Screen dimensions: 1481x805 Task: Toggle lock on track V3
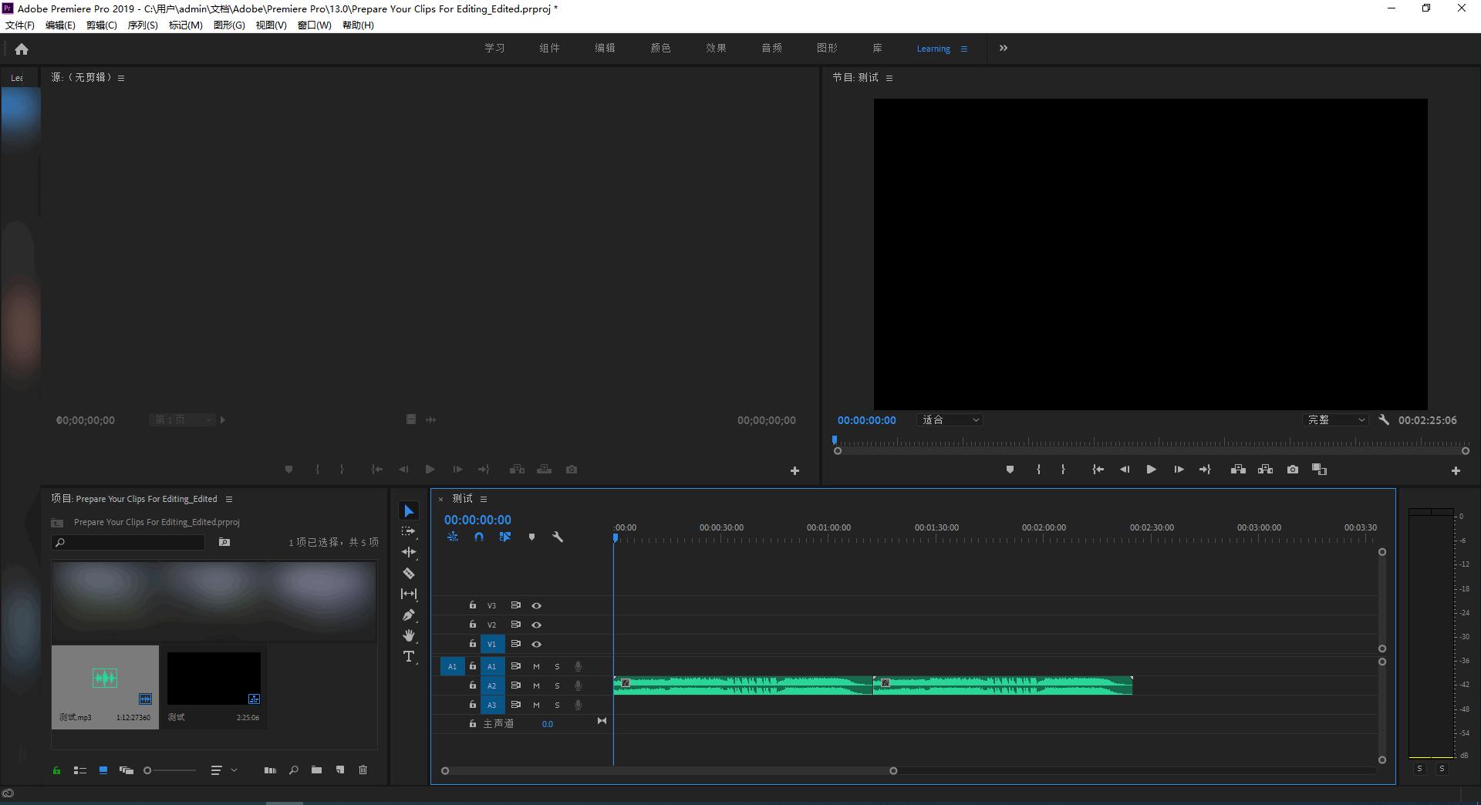473,605
